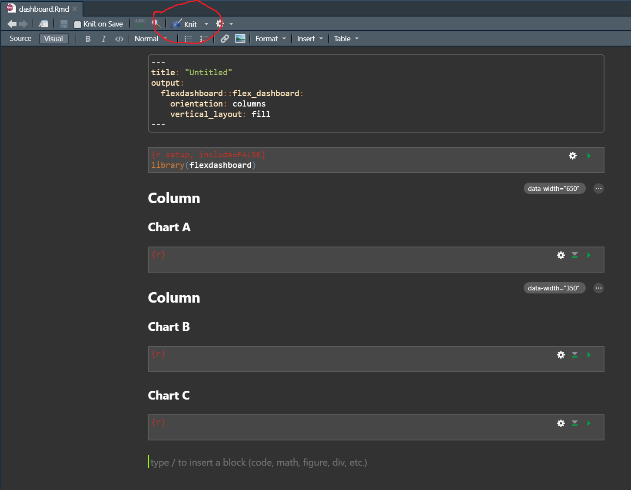
Task: Go back with left arrow icon
Action: 12,24
